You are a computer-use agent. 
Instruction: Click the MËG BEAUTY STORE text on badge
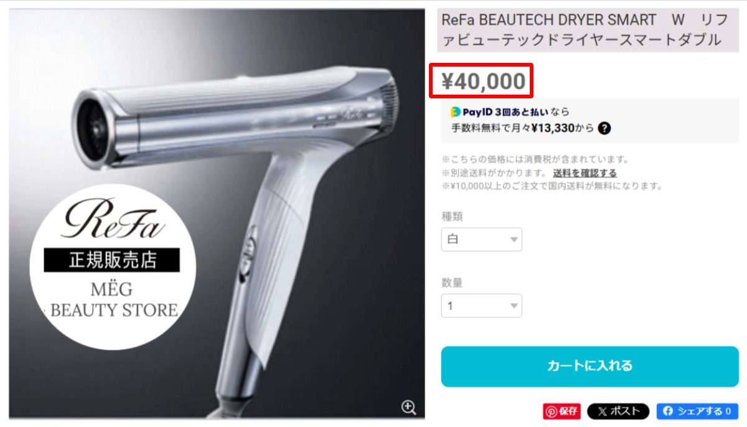pyautogui.click(x=113, y=300)
